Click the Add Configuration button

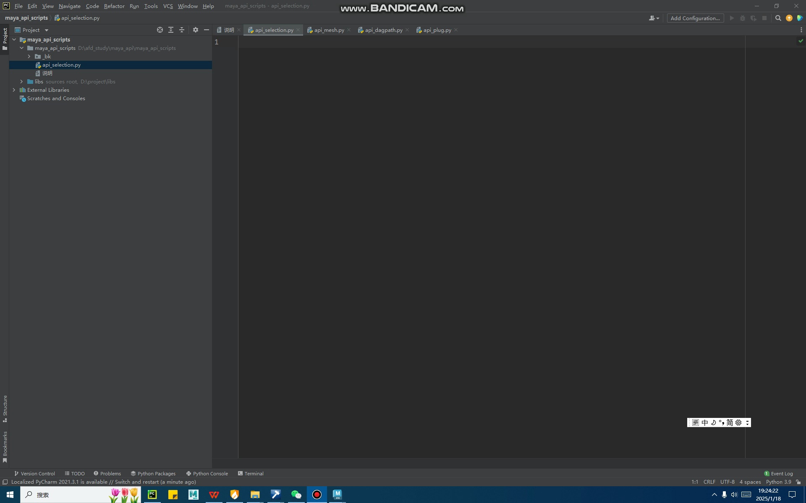coord(695,18)
